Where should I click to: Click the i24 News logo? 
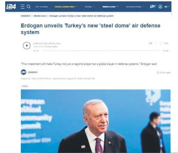click(11, 7)
